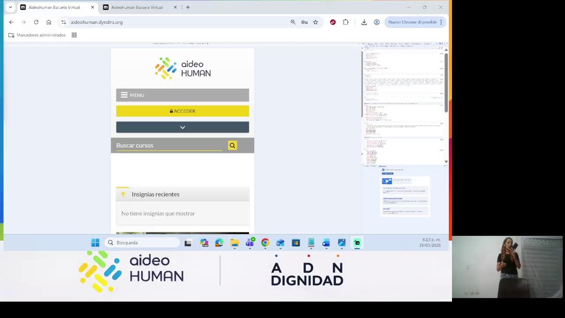Switch to the second Aideohuman Escuela Virtual tab
Viewport: 565px width, 318px height.
coord(137,8)
